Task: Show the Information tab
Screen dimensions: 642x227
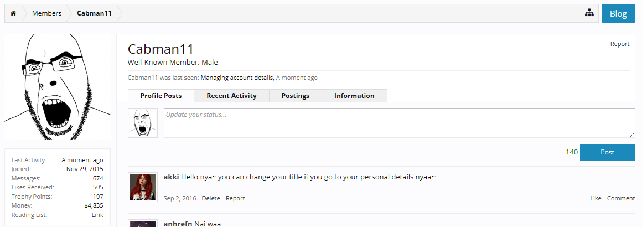Action: coord(354,96)
